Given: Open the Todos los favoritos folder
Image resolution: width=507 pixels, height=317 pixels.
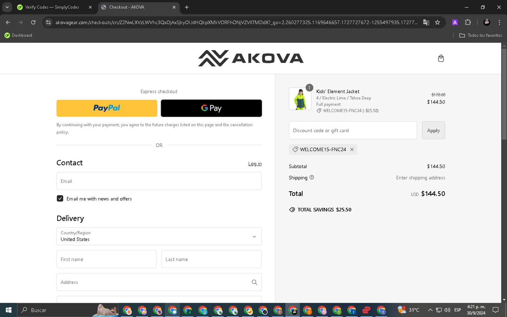Looking at the screenshot, I should [x=480, y=35].
